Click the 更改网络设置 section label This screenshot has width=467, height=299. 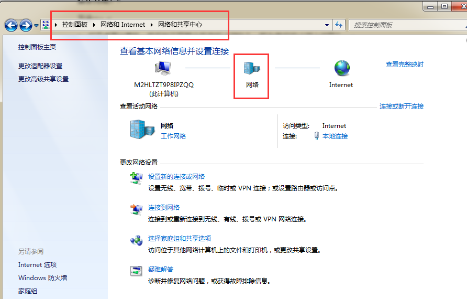click(139, 163)
